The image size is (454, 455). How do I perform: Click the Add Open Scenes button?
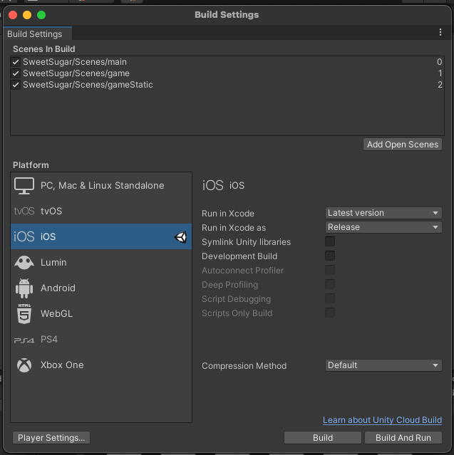[403, 145]
